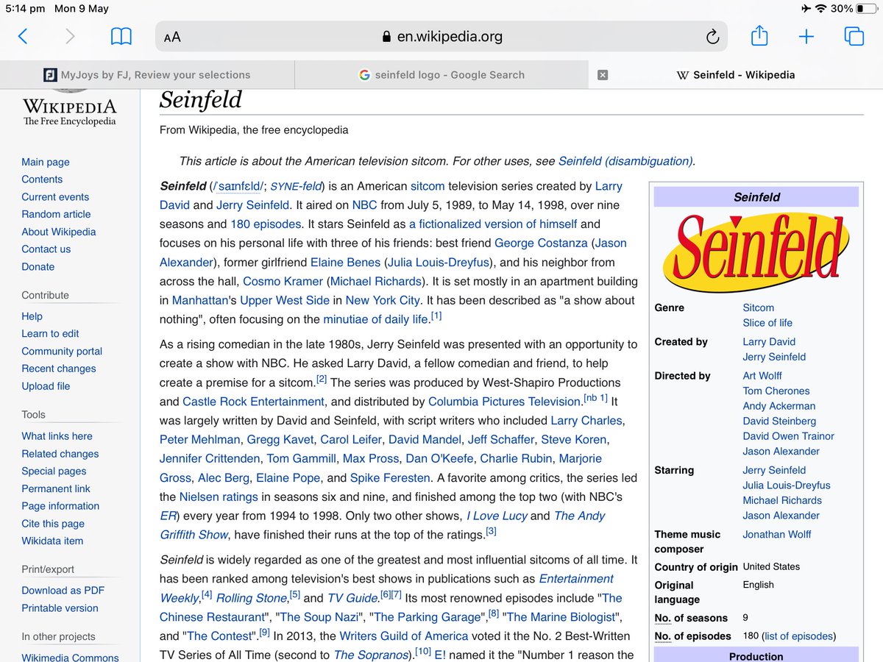Open Upload file link
883x662 pixels.
point(46,386)
